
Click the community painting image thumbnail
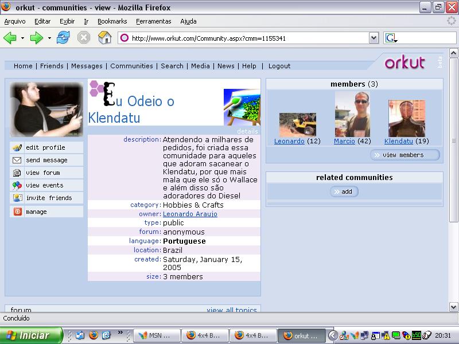[242, 107]
